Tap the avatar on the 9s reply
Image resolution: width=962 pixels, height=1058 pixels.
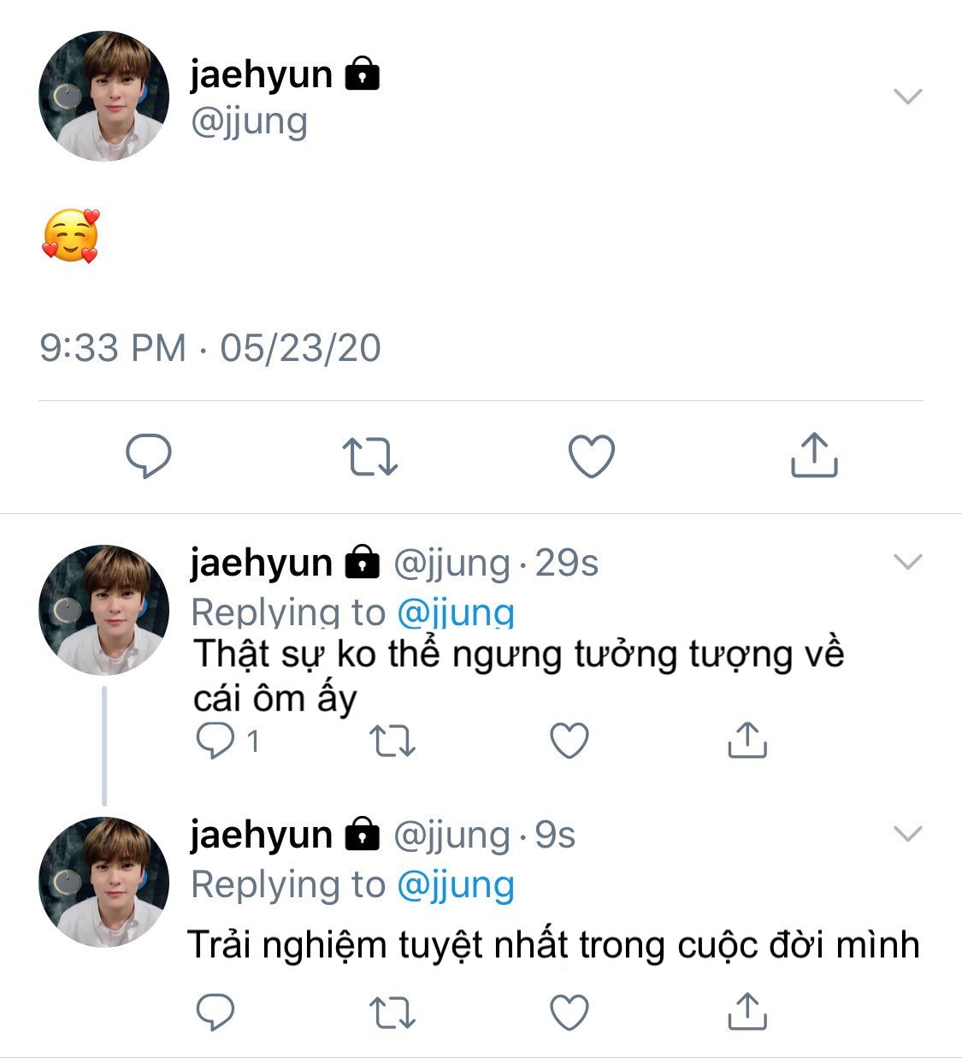[104, 882]
